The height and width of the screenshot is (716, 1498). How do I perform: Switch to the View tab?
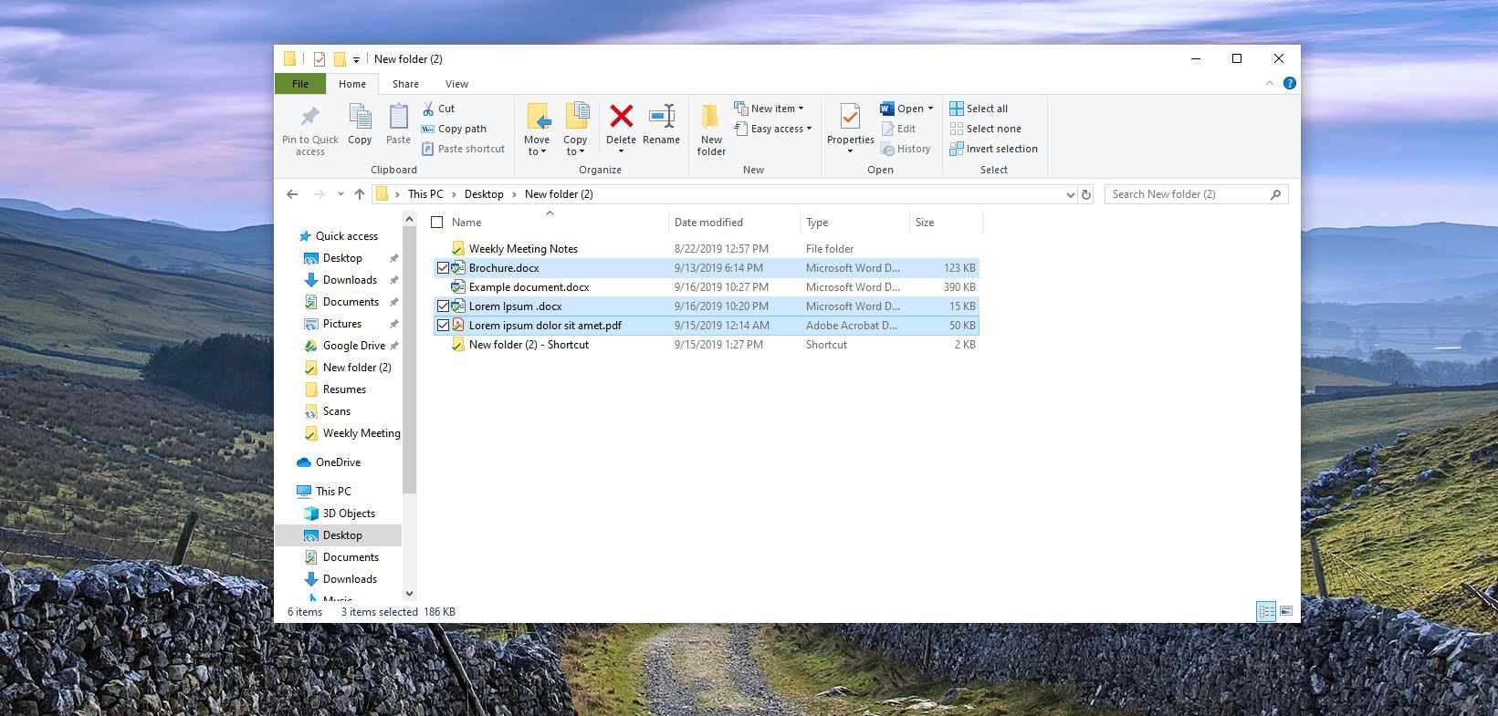pos(456,84)
